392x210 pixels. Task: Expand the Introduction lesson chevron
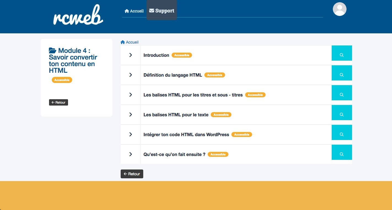[x=131, y=55]
